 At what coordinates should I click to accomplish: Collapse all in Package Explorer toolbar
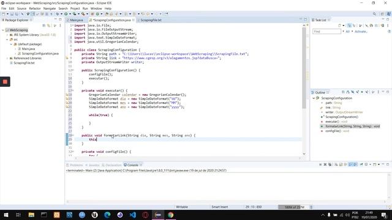click(44, 26)
